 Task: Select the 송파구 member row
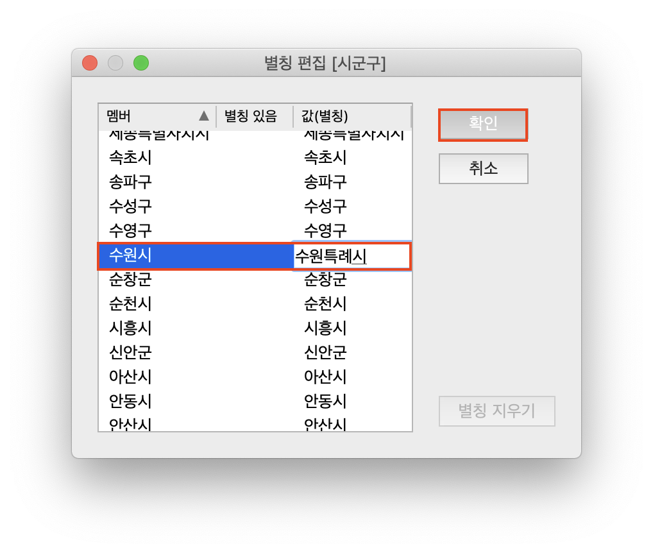255,182
